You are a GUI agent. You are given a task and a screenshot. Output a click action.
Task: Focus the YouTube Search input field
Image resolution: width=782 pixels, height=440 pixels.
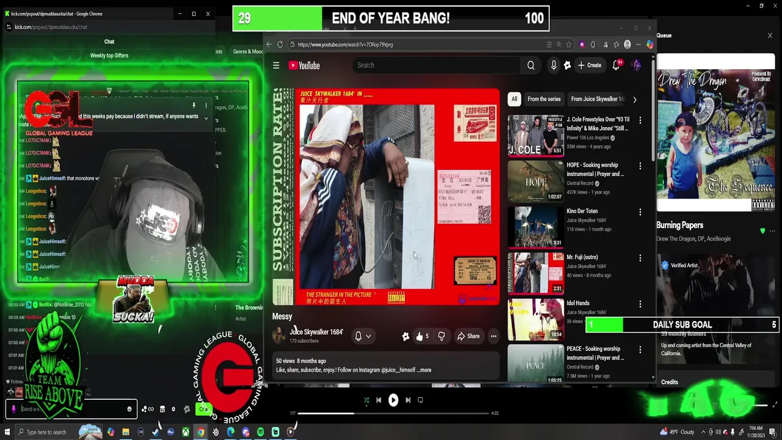[436, 65]
